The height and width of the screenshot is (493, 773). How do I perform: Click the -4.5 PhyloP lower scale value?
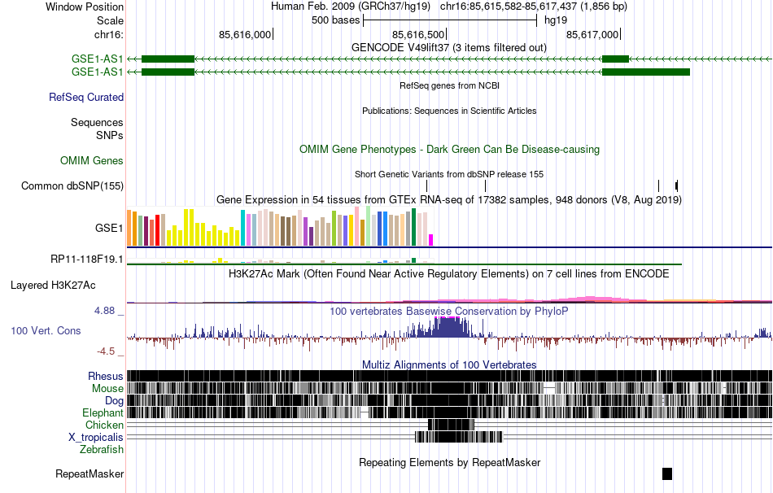pyautogui.click(x=106, y=351)
